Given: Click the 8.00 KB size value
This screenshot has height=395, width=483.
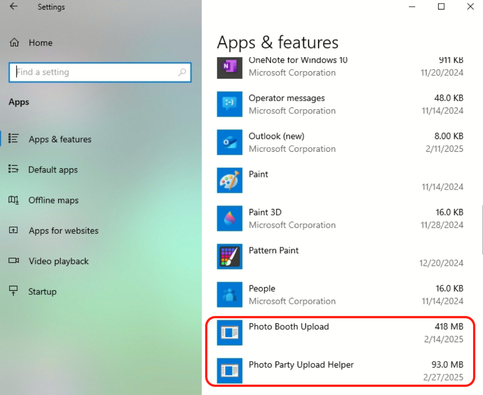Looking at the screenshot, I should coord(449,136).
